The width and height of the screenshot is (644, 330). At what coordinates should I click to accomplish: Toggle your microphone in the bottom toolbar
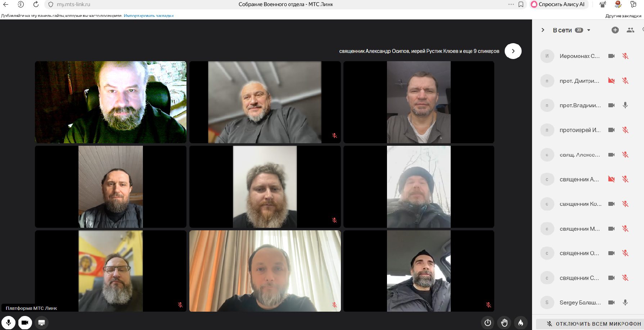pyautogui.click(x=8, y=322)
